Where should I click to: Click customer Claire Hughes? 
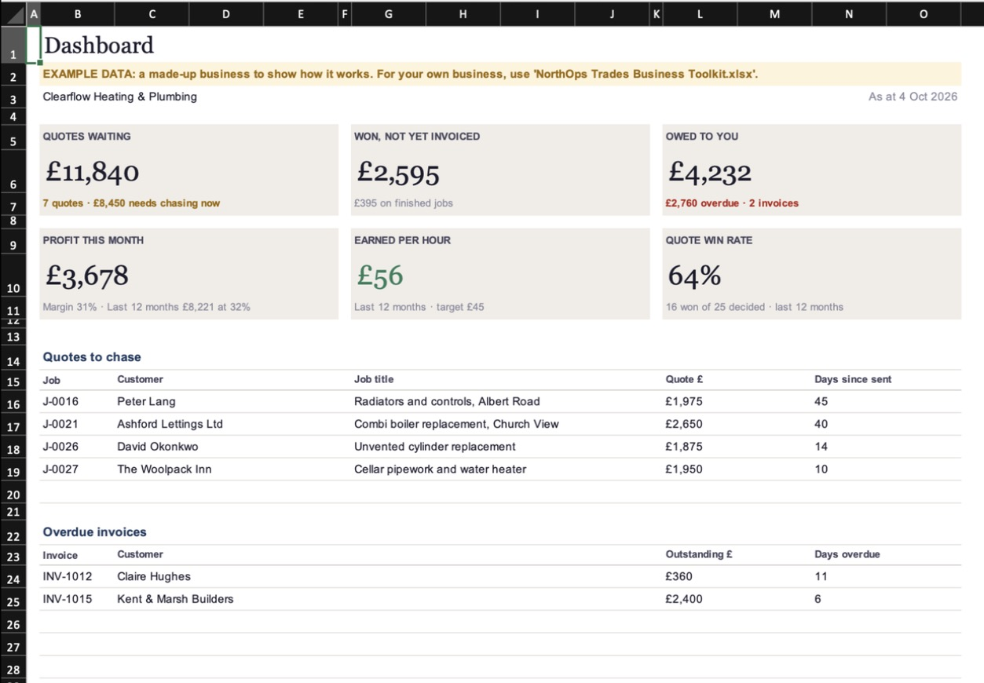(x=154, y=576)
